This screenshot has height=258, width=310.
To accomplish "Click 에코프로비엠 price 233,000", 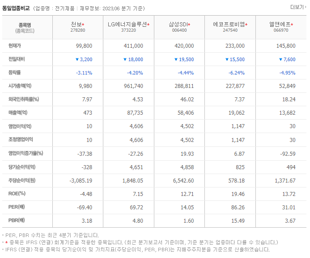I will (x=235, y=46).
